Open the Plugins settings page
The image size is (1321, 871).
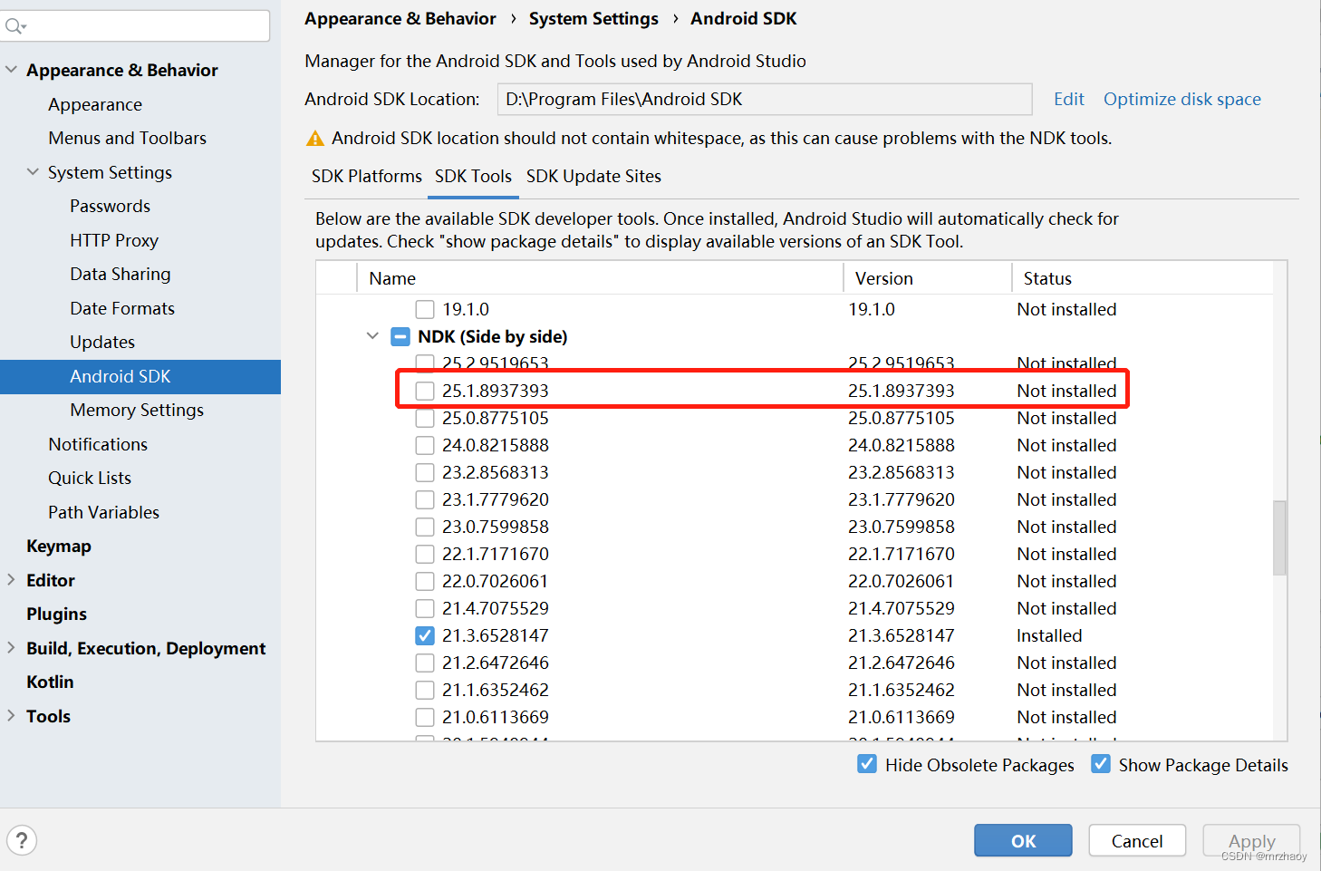click(56, 614)
